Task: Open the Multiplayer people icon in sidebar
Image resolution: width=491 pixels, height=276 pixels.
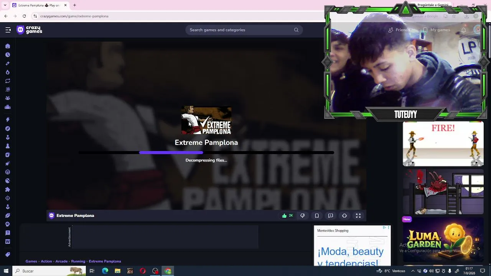Action: pyautogui.click(x=8, y=98)
